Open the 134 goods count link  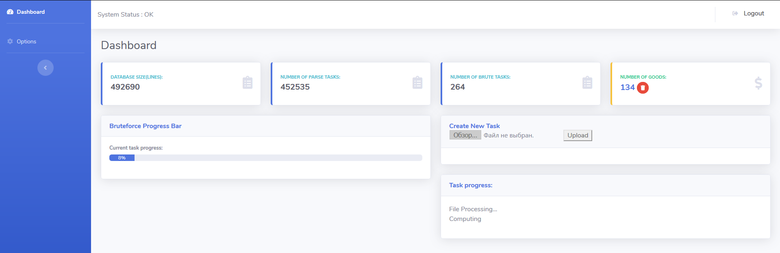point(627,87)
